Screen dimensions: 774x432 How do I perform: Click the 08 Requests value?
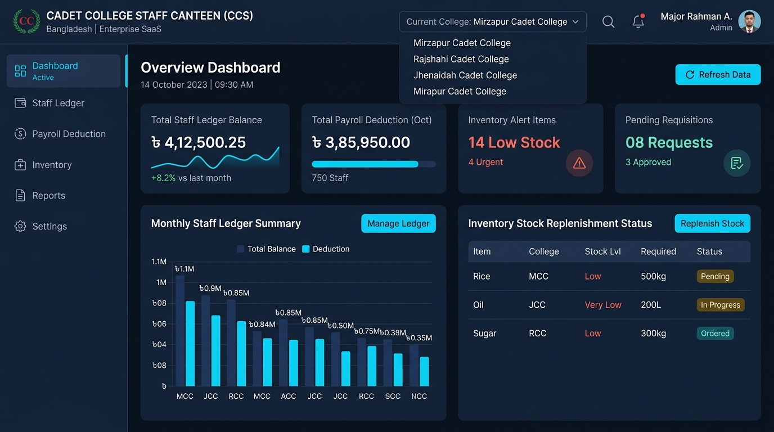click(x=669, y=142)
